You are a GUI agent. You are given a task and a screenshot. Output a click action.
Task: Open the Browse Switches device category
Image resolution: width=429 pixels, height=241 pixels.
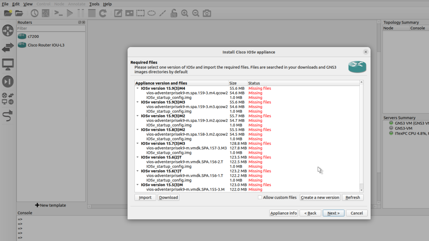coord(8,48)
